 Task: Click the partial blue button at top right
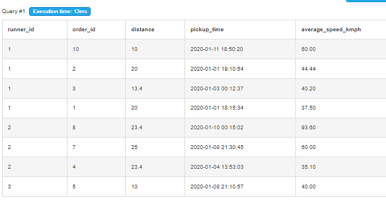click(366, 1)
